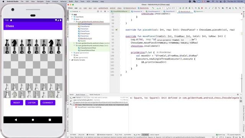Expand the Gradle Scripts node
This screenshot has height=138, width=245.
point(70,60)
